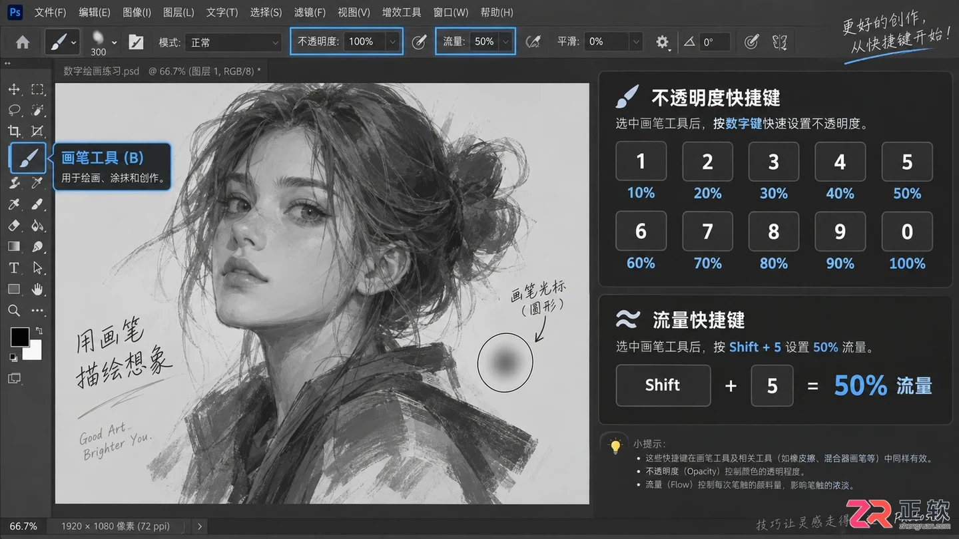This screenshot has width=959, height=539.
Task: Toggle the brush settings panel button
Action: point(136,42)
